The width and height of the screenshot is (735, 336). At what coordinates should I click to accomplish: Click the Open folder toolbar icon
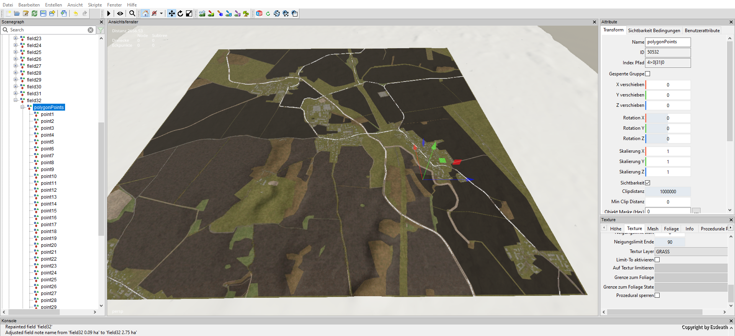tap(17, 13)
